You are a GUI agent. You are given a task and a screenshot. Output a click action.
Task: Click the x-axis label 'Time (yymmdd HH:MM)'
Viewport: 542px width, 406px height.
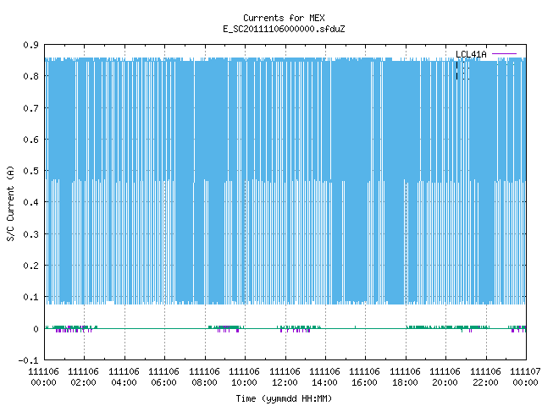coord(284,398)
